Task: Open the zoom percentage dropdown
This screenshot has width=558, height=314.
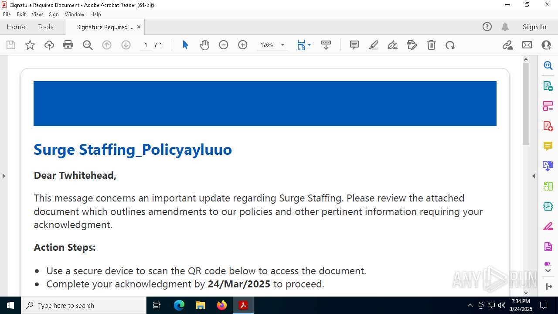Action: point(282,45)
